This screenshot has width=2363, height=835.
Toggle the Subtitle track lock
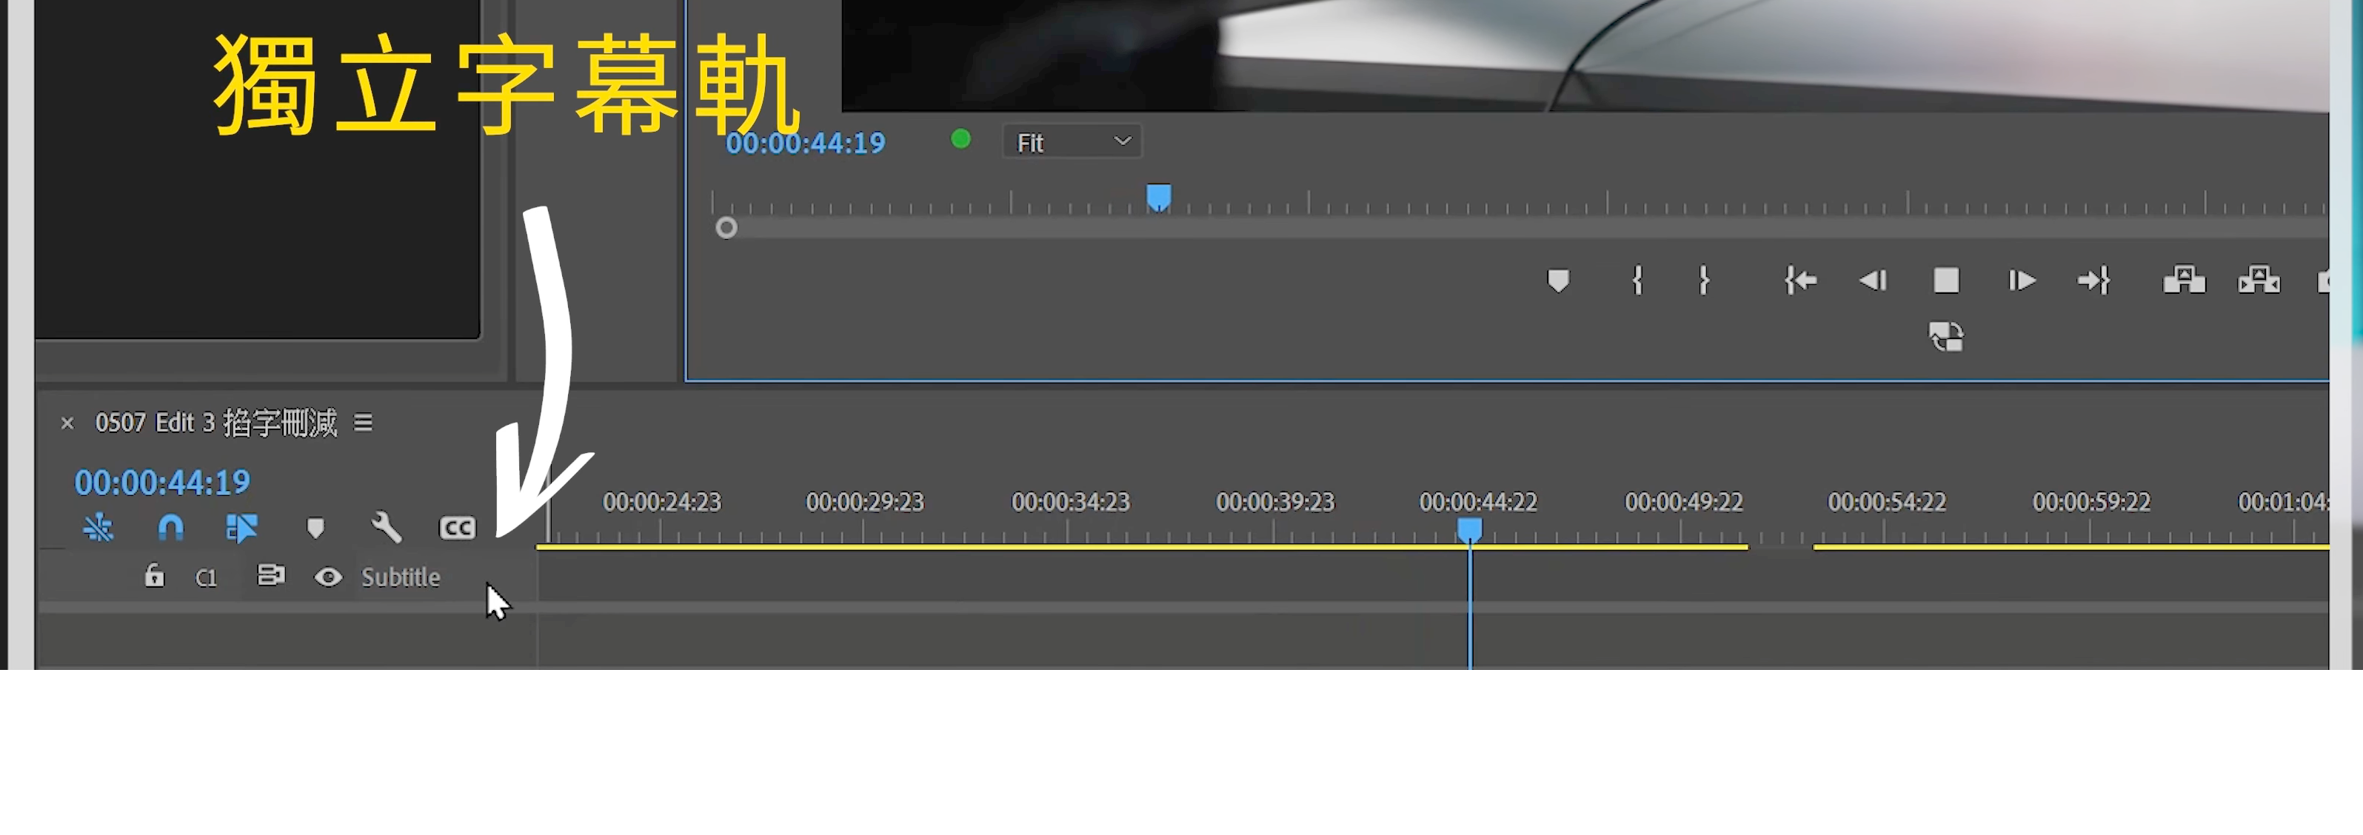pyautogui.click(x=154, y=577)
